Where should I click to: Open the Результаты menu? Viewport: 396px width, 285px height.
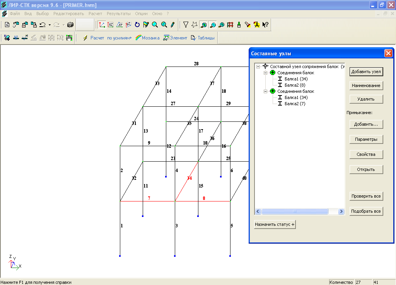click(119, 14)
